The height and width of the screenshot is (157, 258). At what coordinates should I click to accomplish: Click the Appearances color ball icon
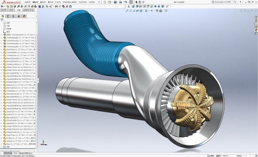[256, 30]
